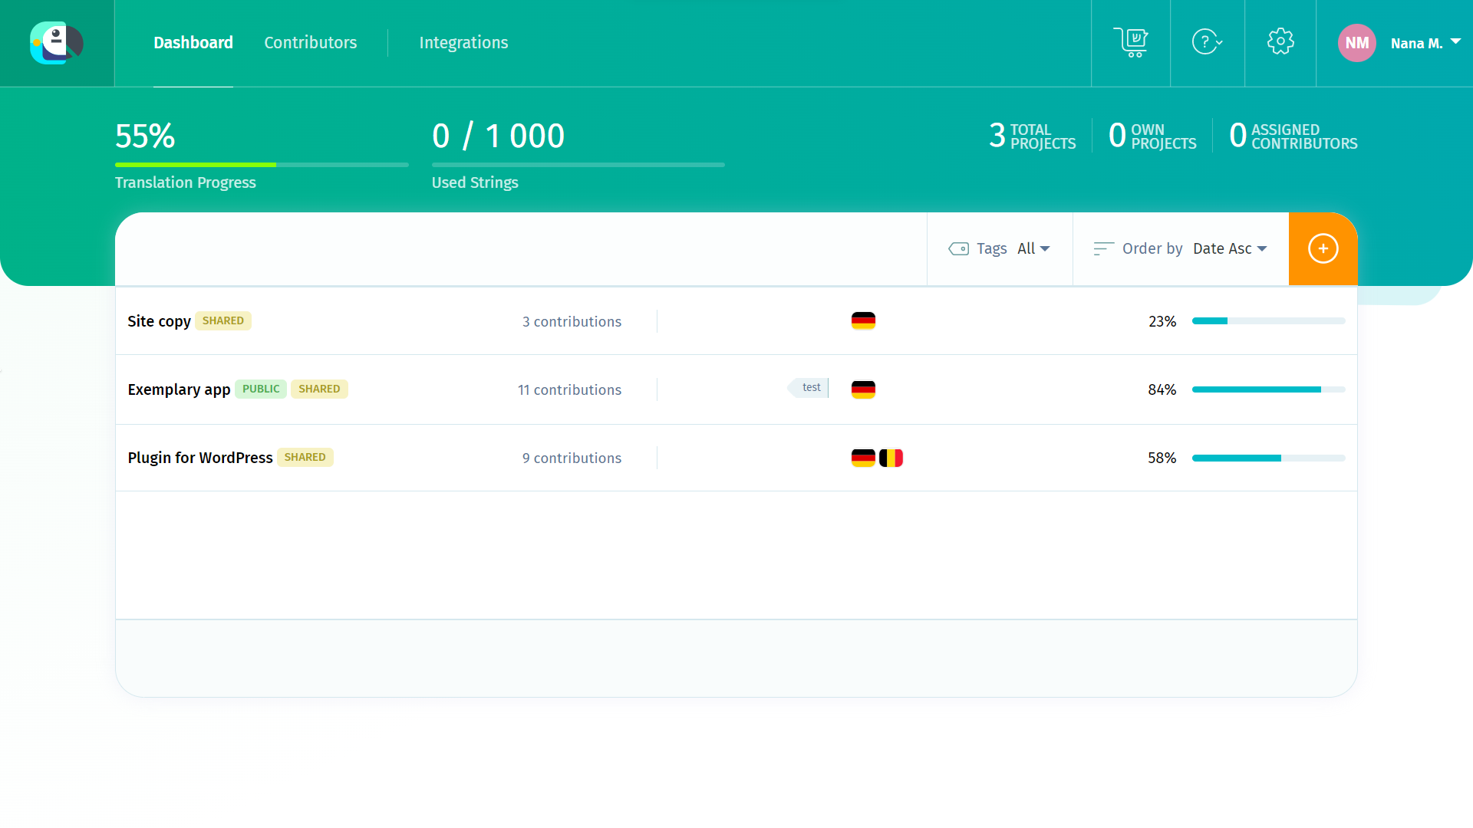This screenshot has width=1473, height=828.
Task: Click the 84% value in Exemplary app row
Action: pos(1162,390)
